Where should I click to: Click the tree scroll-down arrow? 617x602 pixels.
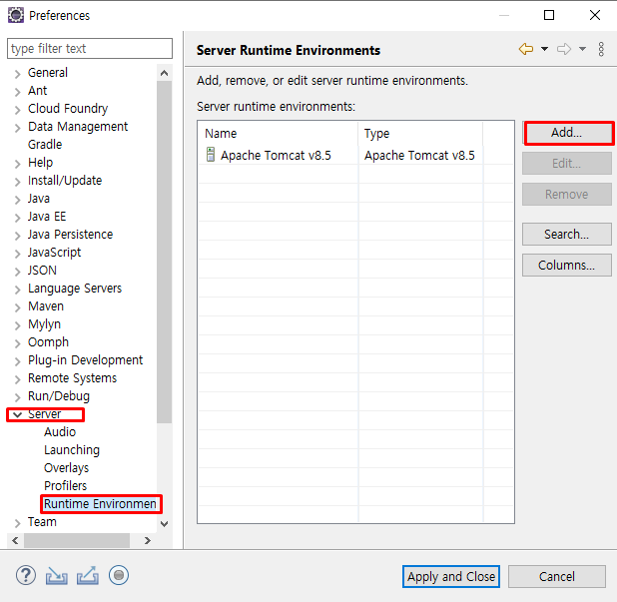pos(165,524)
